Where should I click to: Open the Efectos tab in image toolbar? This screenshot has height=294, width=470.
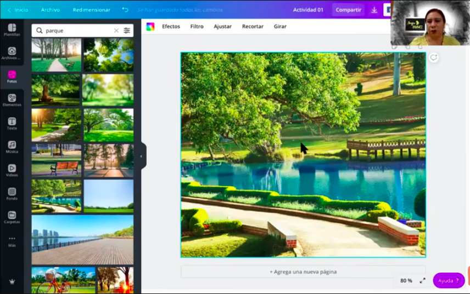point(171,26)
